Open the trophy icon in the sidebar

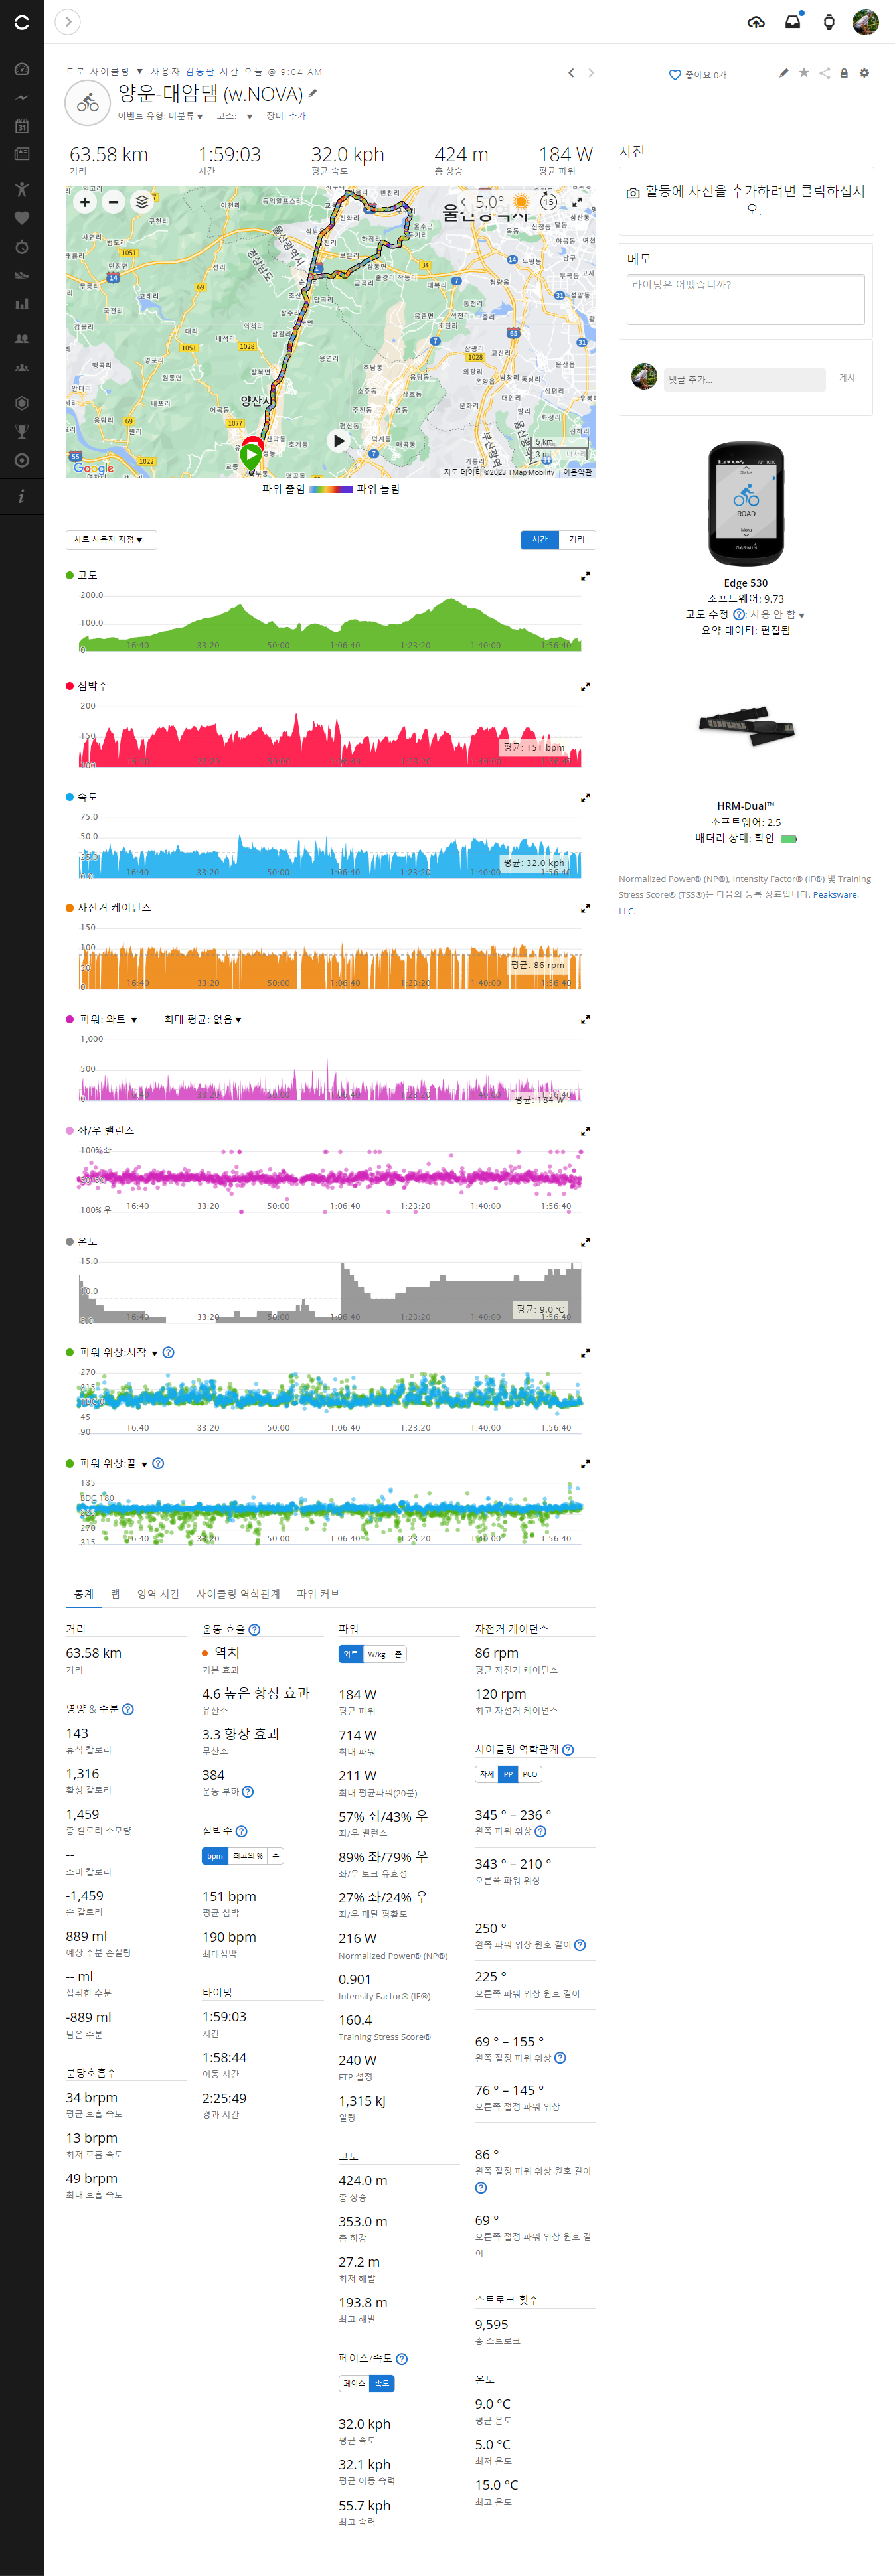click(22, 432)
